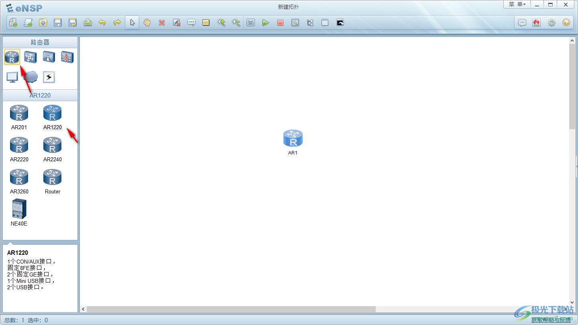Open the settings gear
578x325 pixels.
[x=552, y=23]
